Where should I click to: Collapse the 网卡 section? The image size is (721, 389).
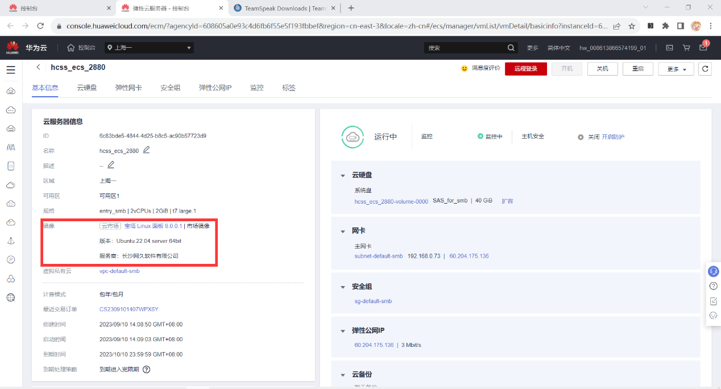(x=343, y=231)
